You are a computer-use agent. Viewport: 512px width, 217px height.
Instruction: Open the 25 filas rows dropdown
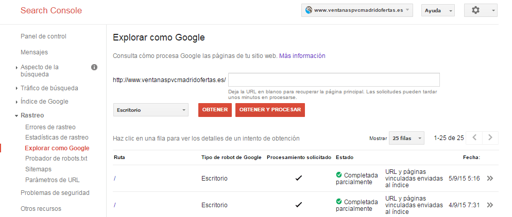406,138
